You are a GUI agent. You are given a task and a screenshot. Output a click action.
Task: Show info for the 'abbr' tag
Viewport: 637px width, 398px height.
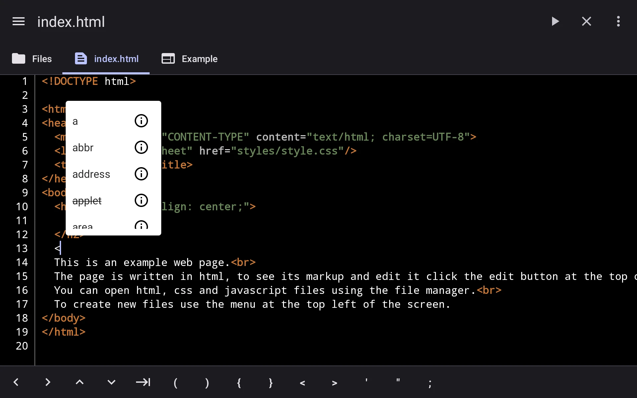(x=141, y=147)
